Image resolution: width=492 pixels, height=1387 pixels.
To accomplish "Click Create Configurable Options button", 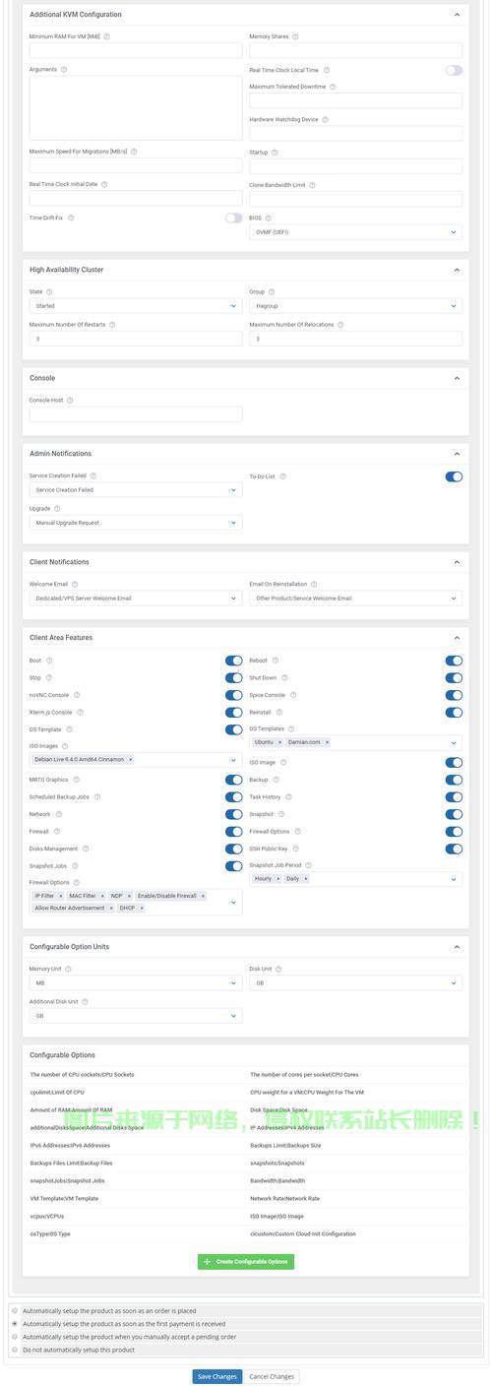I will 246,1262.
